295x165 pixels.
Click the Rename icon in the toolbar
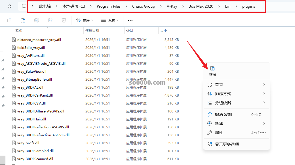pyautogui.click(x=36, y=20)
